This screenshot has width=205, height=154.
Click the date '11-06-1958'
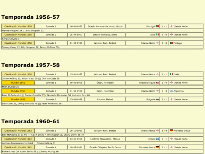76,91
